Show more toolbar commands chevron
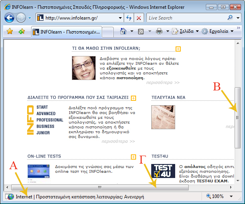This screenshot has height=204, width=245. pyautogui.click(x=239, y=28)
